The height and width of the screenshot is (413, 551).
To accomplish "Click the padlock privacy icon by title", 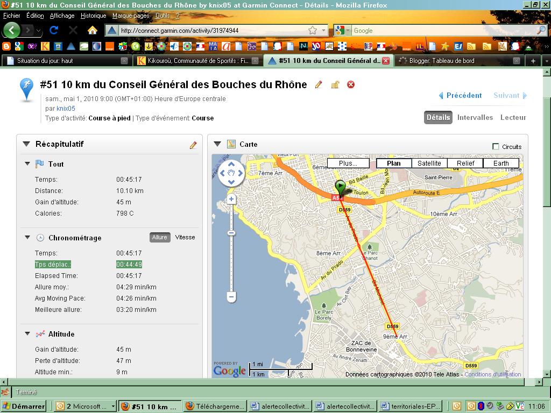I will coord(335,84).
